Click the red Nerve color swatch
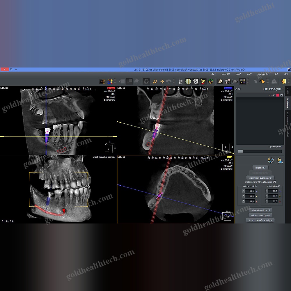The image size is (291, 291). tap(278, 95)
